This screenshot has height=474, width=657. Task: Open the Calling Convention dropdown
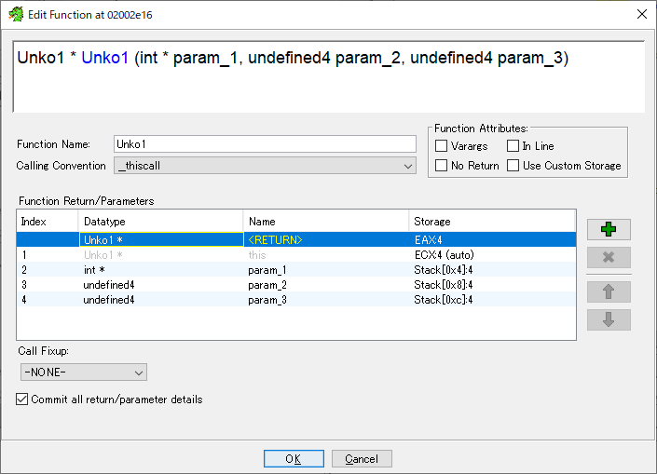point(265,166)
